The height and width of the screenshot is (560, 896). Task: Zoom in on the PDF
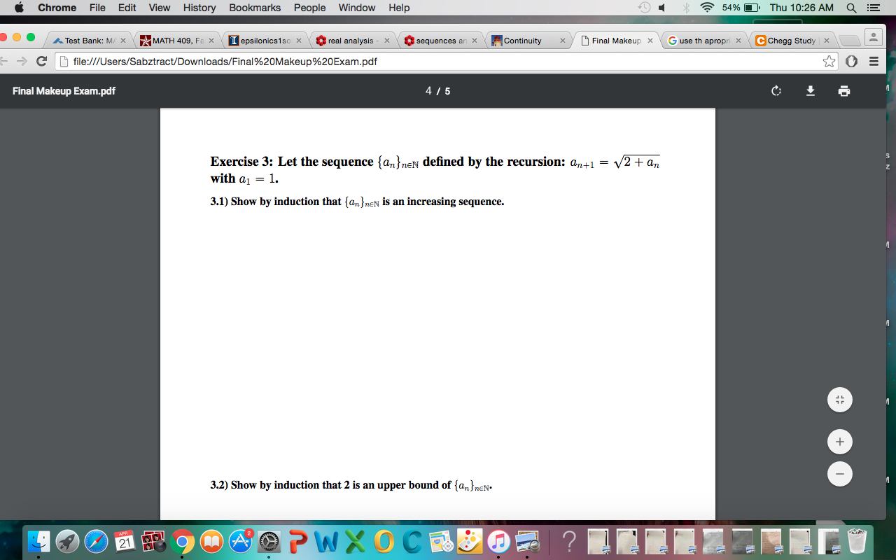pyautogui.click(x=839, y=441)
